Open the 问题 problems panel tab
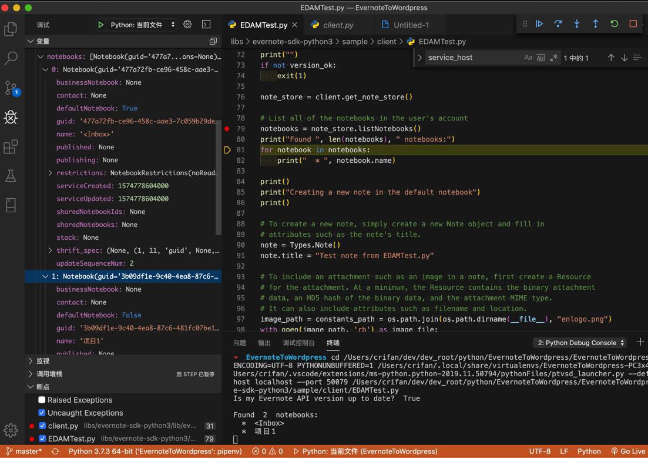Viewport: 648px width, 458px height. [x=240, y=343]
